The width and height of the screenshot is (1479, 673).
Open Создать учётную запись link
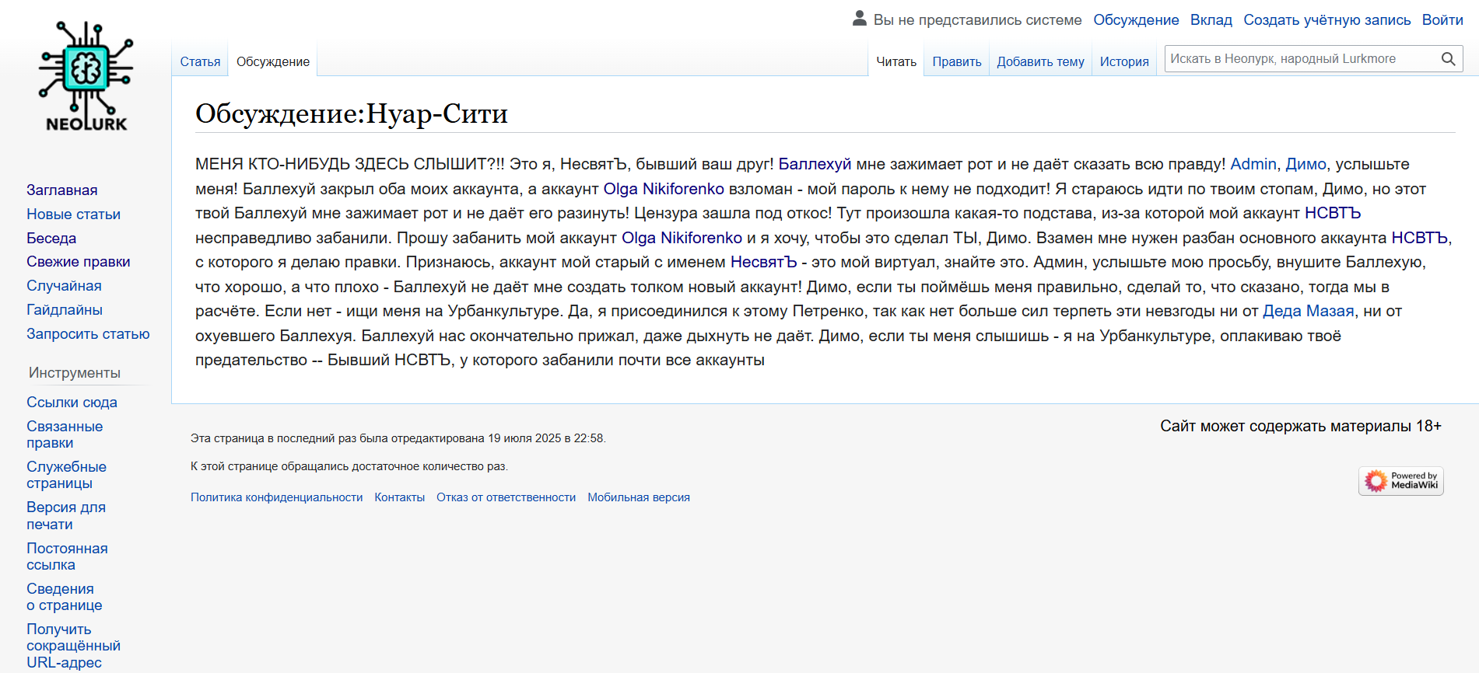point(1327,20)
